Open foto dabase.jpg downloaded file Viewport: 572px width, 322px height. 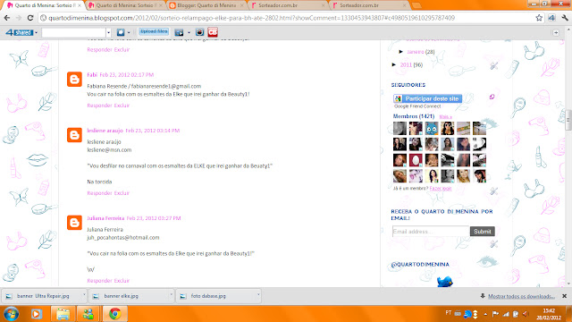click(217, 296)
